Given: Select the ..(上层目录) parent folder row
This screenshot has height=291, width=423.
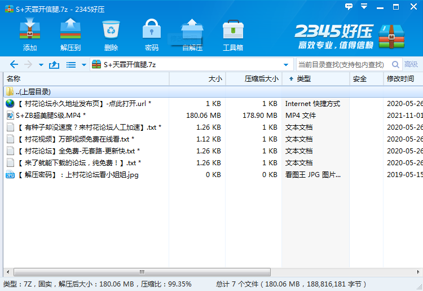Looking at the screenshot, I should point(34,91).
